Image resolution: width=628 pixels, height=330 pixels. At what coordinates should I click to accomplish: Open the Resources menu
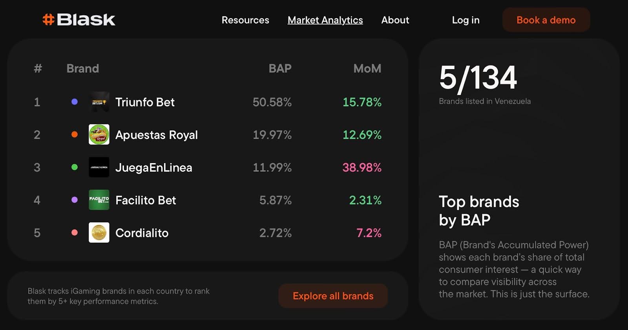245,20
